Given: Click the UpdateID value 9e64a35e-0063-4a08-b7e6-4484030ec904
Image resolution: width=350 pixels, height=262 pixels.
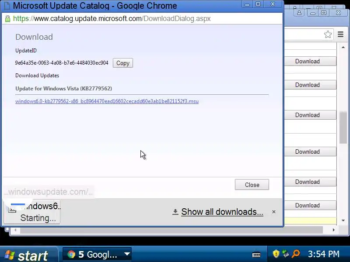Looking at the screenshot, I should 62,63.
